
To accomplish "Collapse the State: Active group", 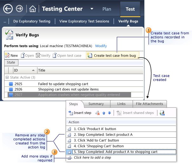I will tap(7, 78).
